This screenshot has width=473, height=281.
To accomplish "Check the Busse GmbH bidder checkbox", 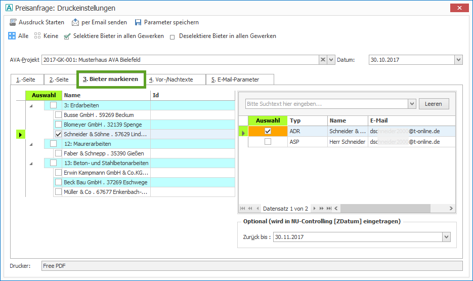I will (58, 115).
